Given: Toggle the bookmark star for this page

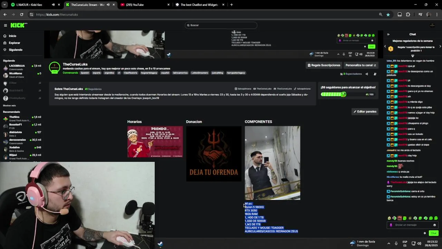Looking at the screenshot, I should 388,15.
